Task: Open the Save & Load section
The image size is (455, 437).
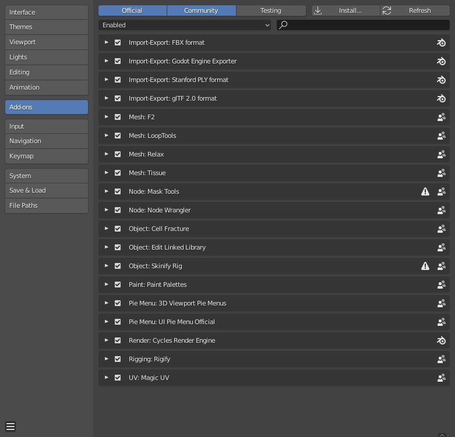Action: (x=47, y=190)
